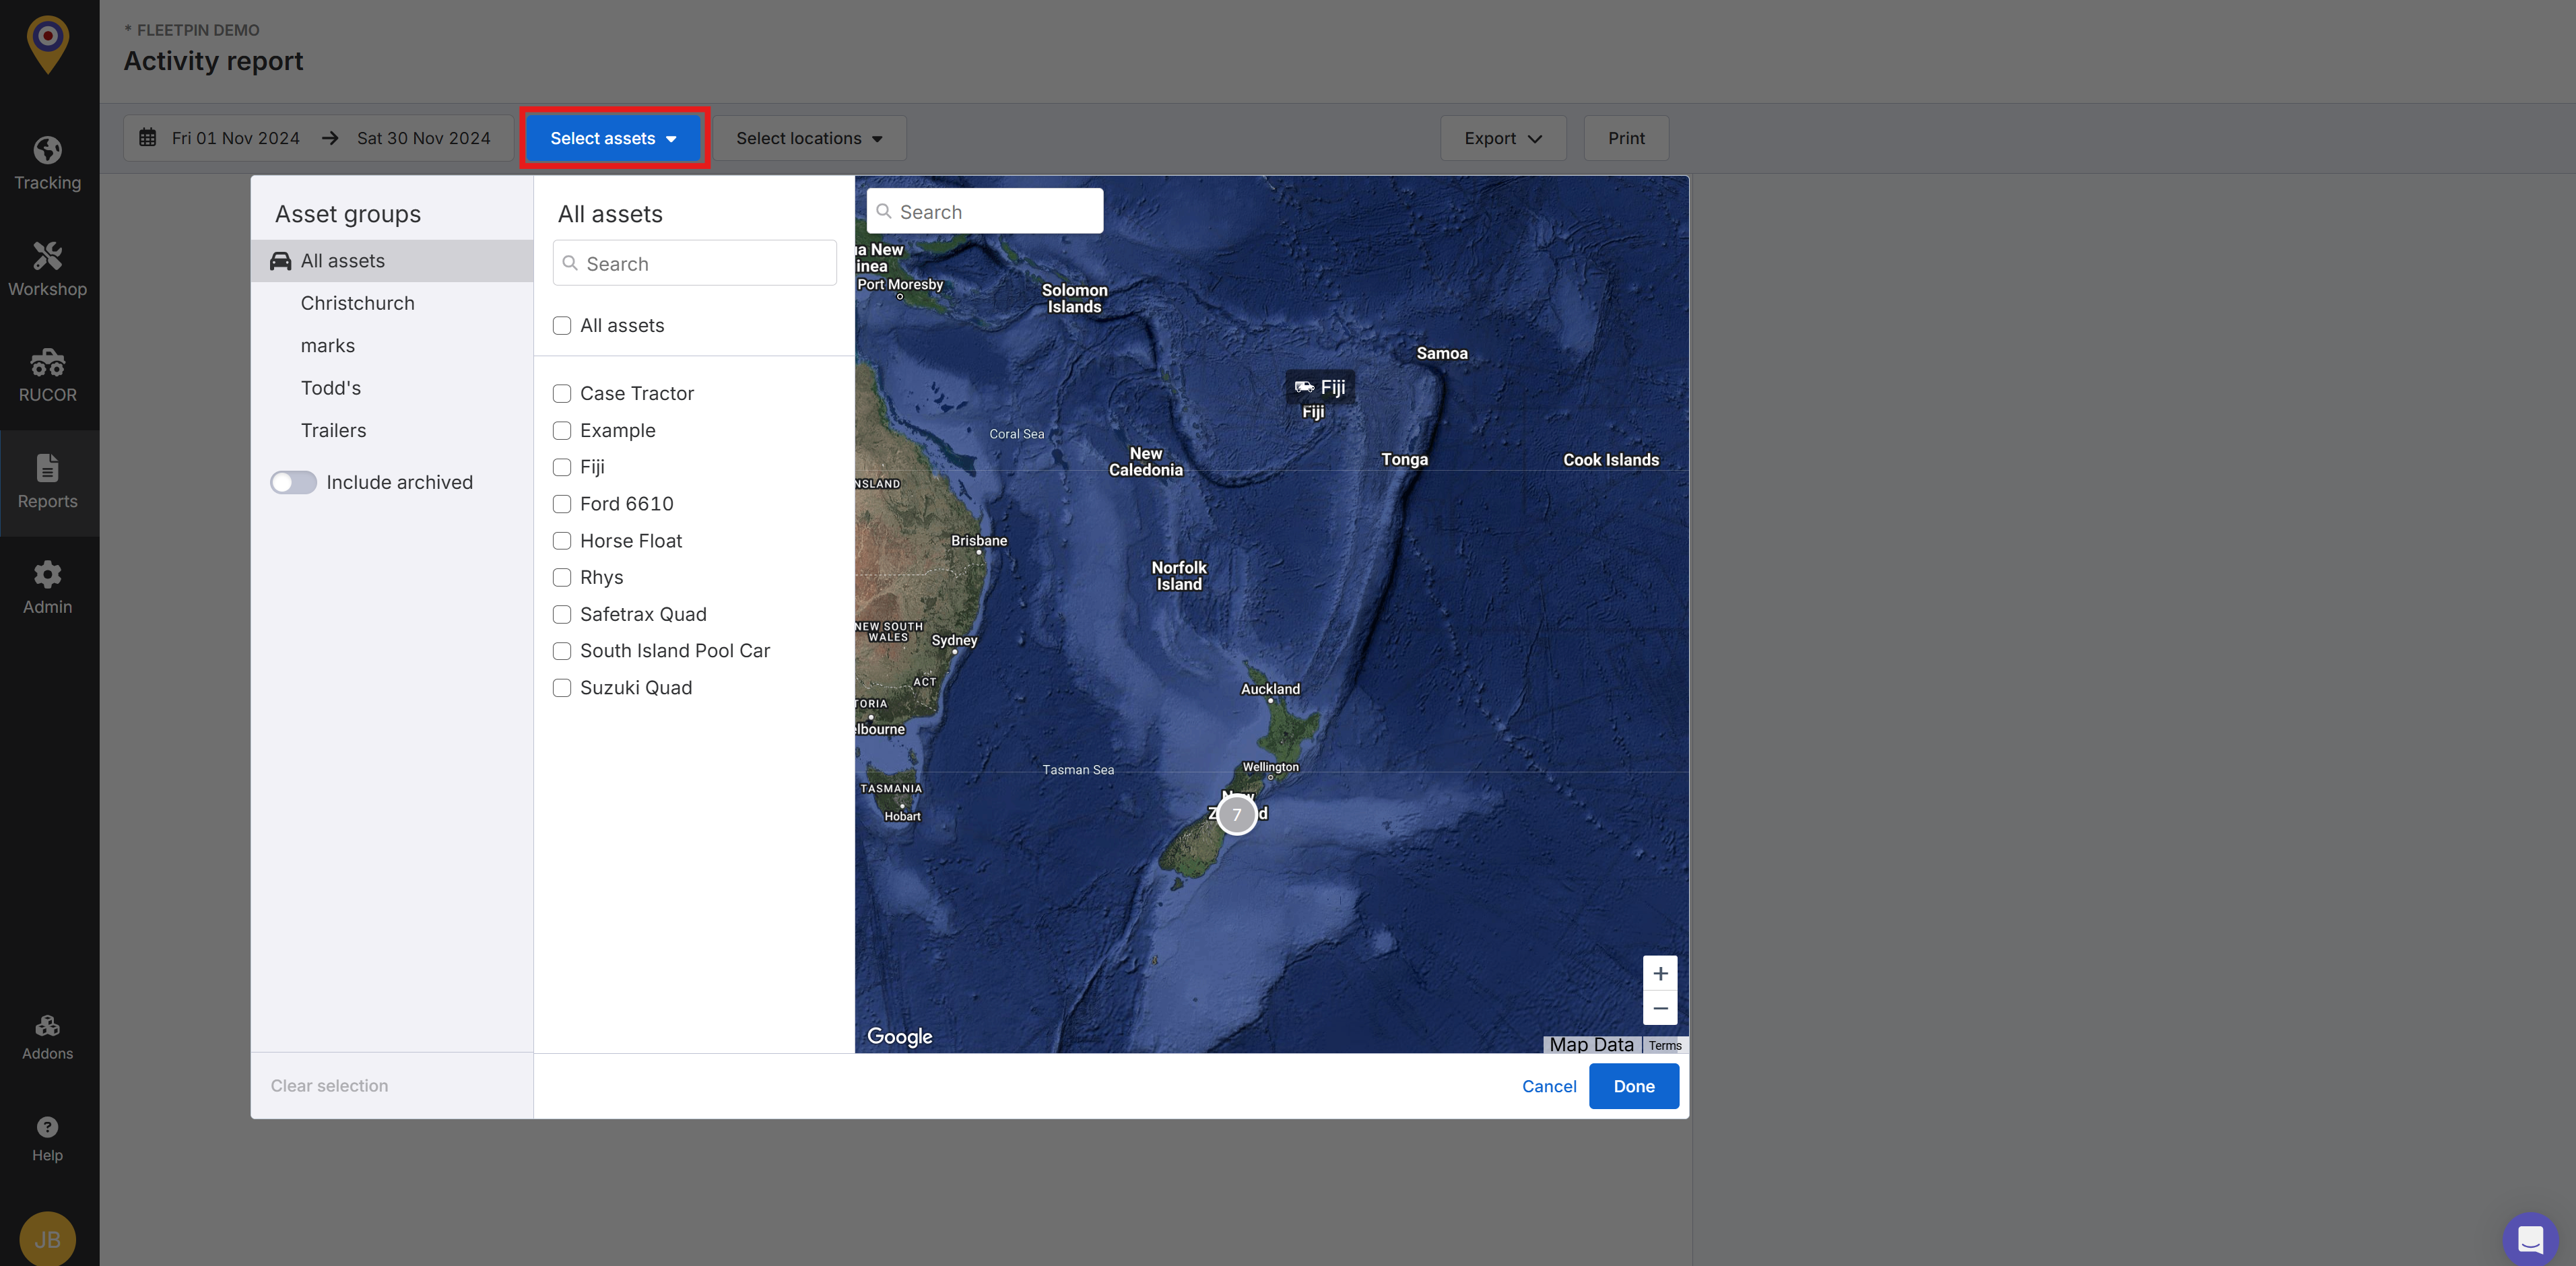The image size is (2576, 1266).
Task: Tick the Fiji asset checkbox
Action: pos(562,467)
